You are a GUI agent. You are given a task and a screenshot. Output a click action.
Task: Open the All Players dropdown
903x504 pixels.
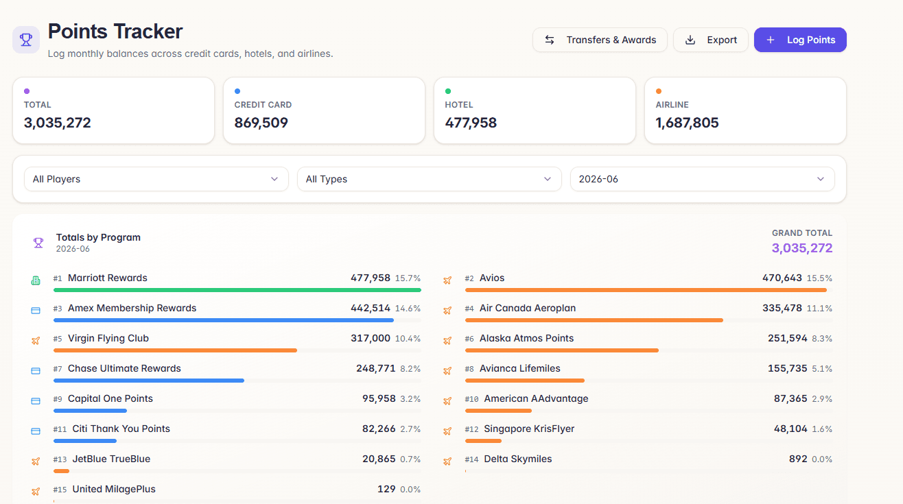156,179
